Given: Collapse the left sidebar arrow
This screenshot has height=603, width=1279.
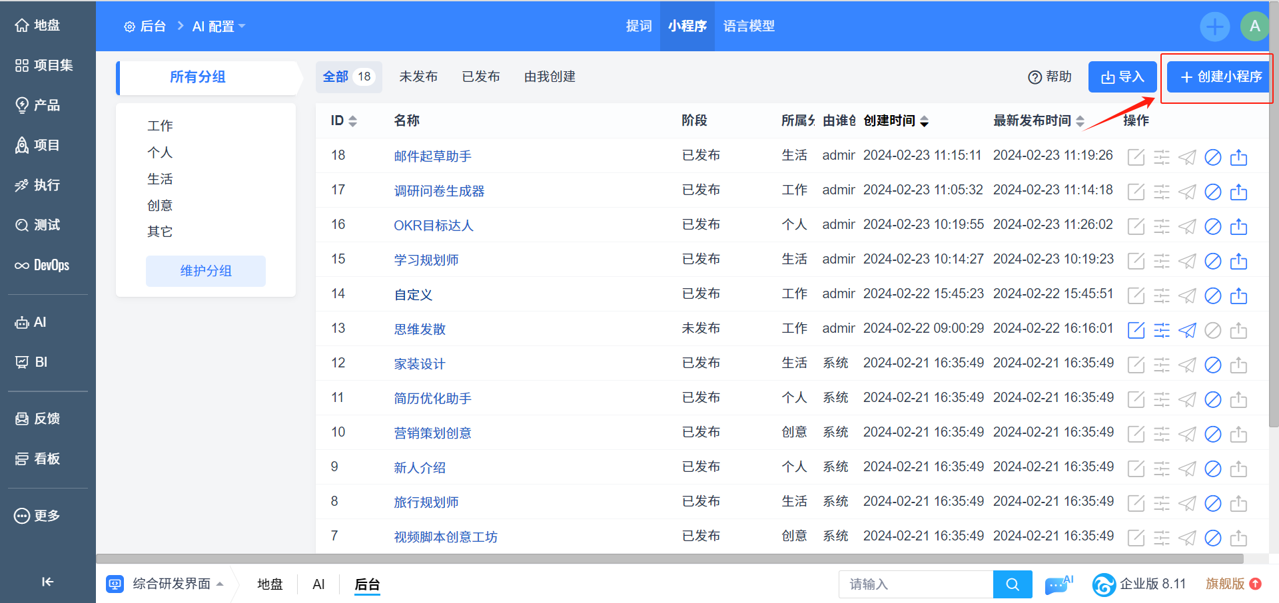Looking at the screenshot, I should 47,582.
